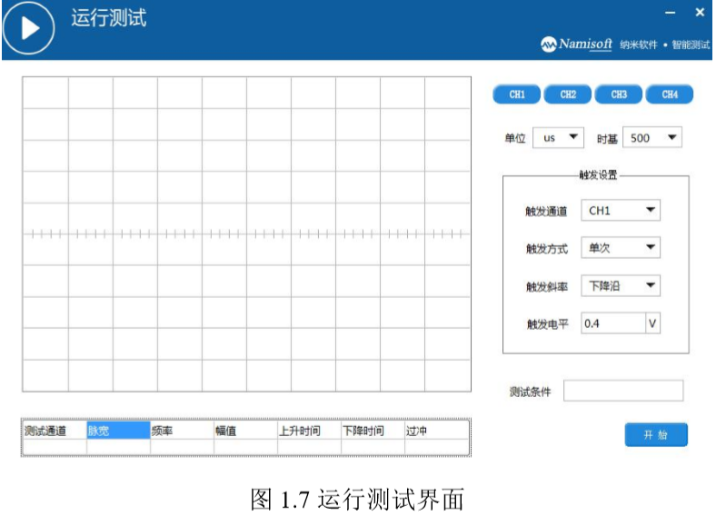Screen dimensions: 726x526
Task: Open the 时基 (time base) dropdown showing 500
Action: (653, 138)
